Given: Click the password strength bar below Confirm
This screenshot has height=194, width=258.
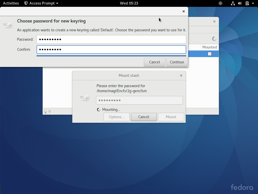Looking at the screenshot, I should click(111, 56).
